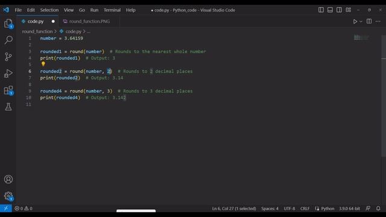Expand the run options dropdown arrow

(361, 22)
